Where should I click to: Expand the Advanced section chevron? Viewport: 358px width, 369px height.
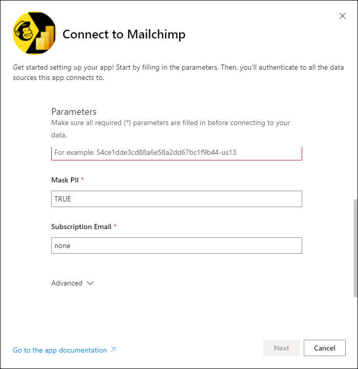pos(90,283)
